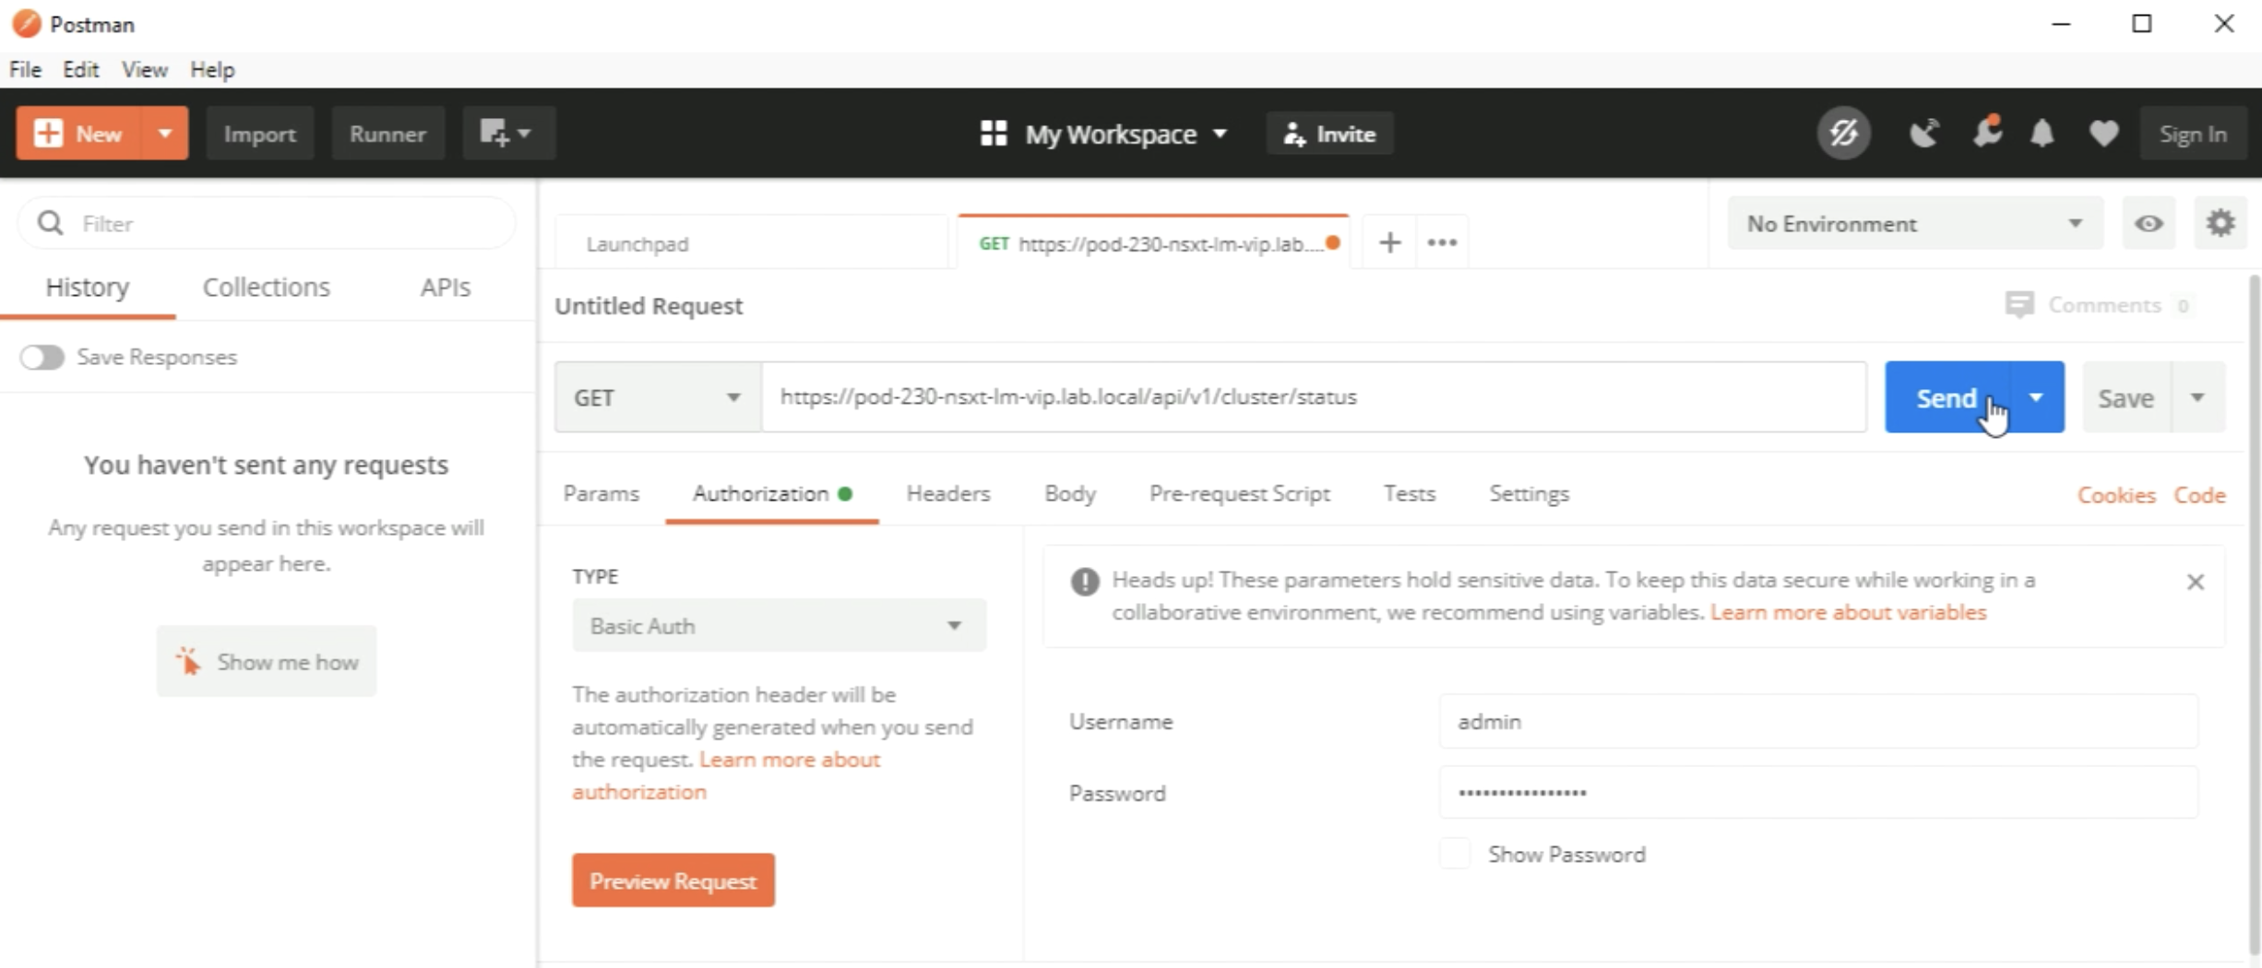Click the sync status icon in header
The height and width of the screenshot is (968, 2262).
(x=1843, y=134)
